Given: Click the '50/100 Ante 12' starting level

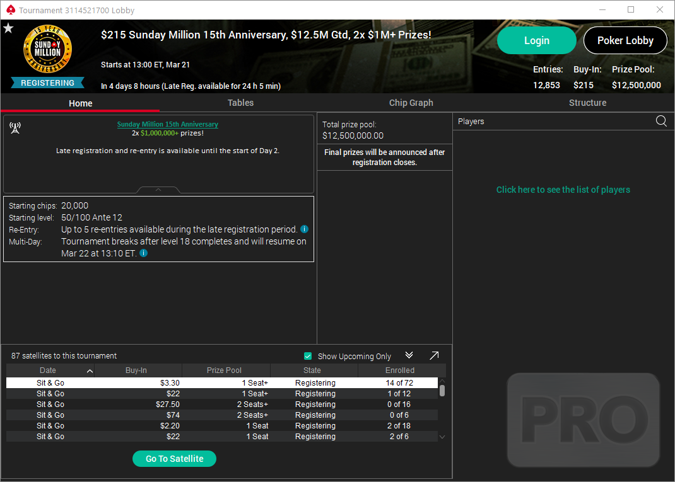Looking at the screenshot, I should tap(91, 217).
